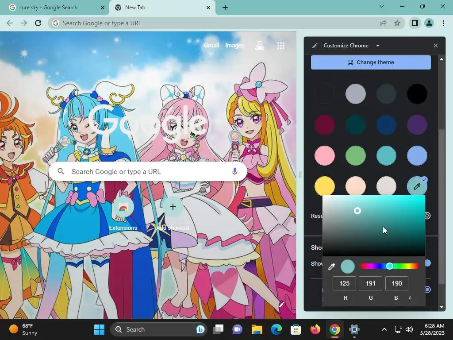
Task: Choose the dark maroon color swatch
Action: pyautogui.click(x=325, y=125)
